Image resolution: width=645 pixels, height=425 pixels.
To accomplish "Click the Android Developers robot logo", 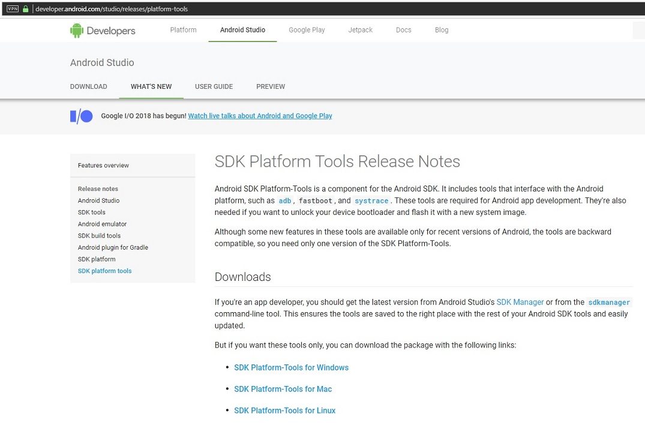I will pos(77,31).
